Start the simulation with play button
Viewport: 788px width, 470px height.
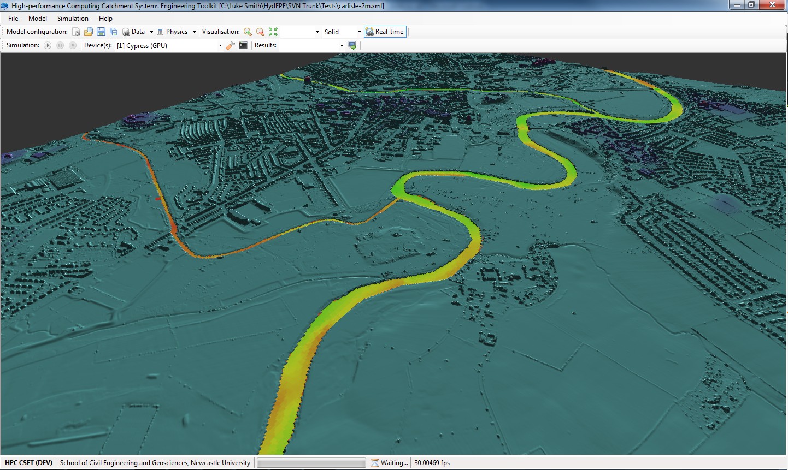[x=48, y=46]
